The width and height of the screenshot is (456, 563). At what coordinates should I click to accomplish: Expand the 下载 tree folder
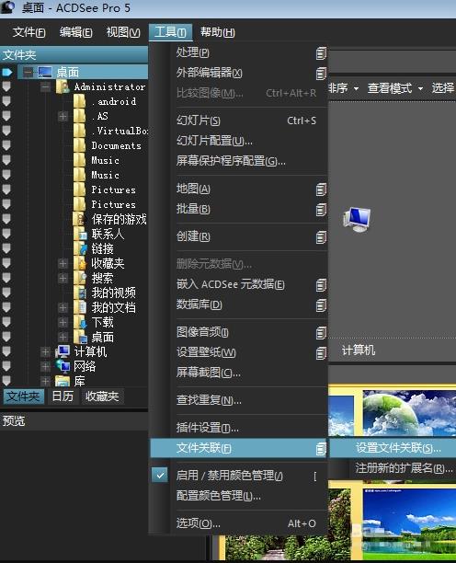pyautogui.click(x=63, y=322)
